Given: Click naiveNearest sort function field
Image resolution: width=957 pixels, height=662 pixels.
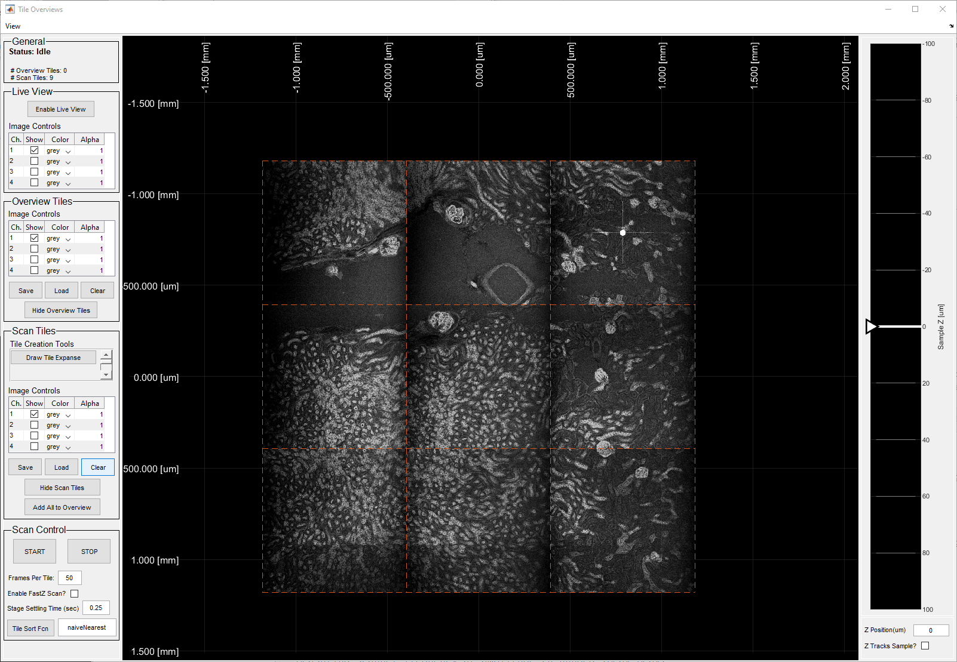Looking at the screenshot, I should point(87,628).
